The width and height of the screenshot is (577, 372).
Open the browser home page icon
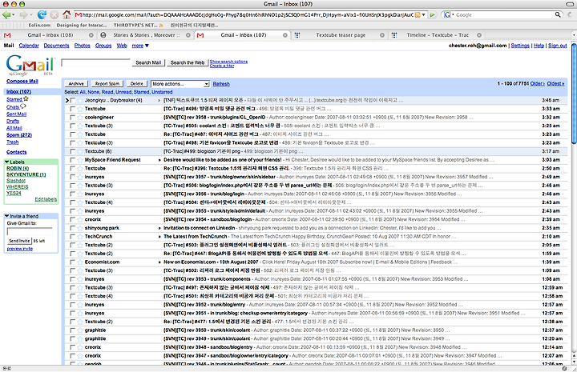click(67, 14)
